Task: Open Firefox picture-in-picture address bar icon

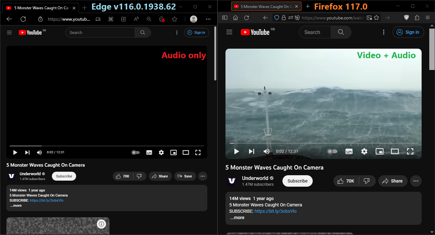Action: [x=369, y=18]
